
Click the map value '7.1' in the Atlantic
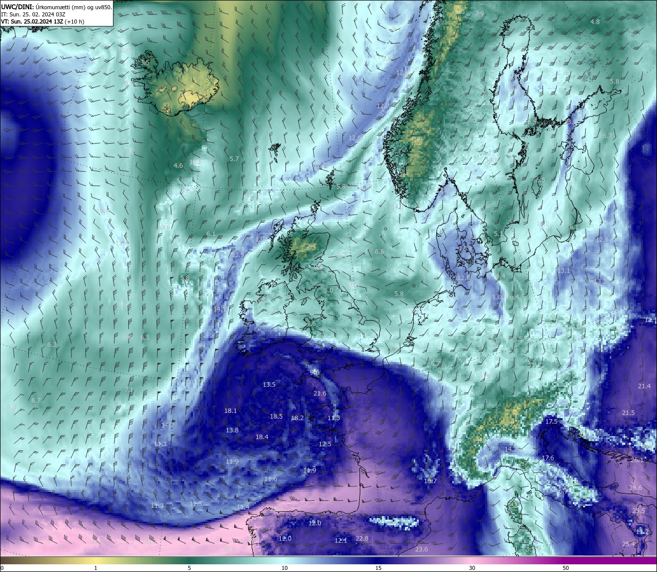click(129, 390)
